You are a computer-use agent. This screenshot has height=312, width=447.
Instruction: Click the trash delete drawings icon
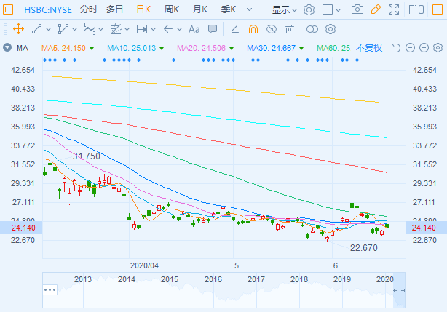(x=289, y=29)
